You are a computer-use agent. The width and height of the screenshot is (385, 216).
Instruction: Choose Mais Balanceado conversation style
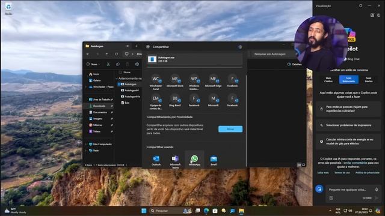click(x=349, y=80)
